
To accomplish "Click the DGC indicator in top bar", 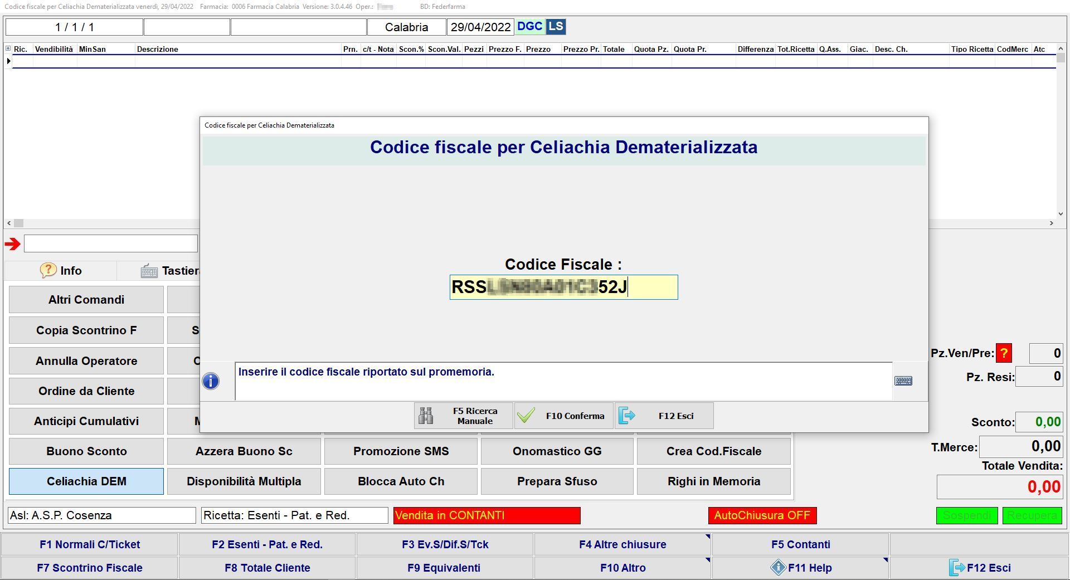I will 529,27.
